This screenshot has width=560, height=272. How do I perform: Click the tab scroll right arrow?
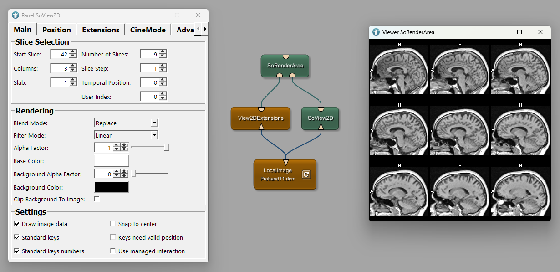[x=205, y=29]
